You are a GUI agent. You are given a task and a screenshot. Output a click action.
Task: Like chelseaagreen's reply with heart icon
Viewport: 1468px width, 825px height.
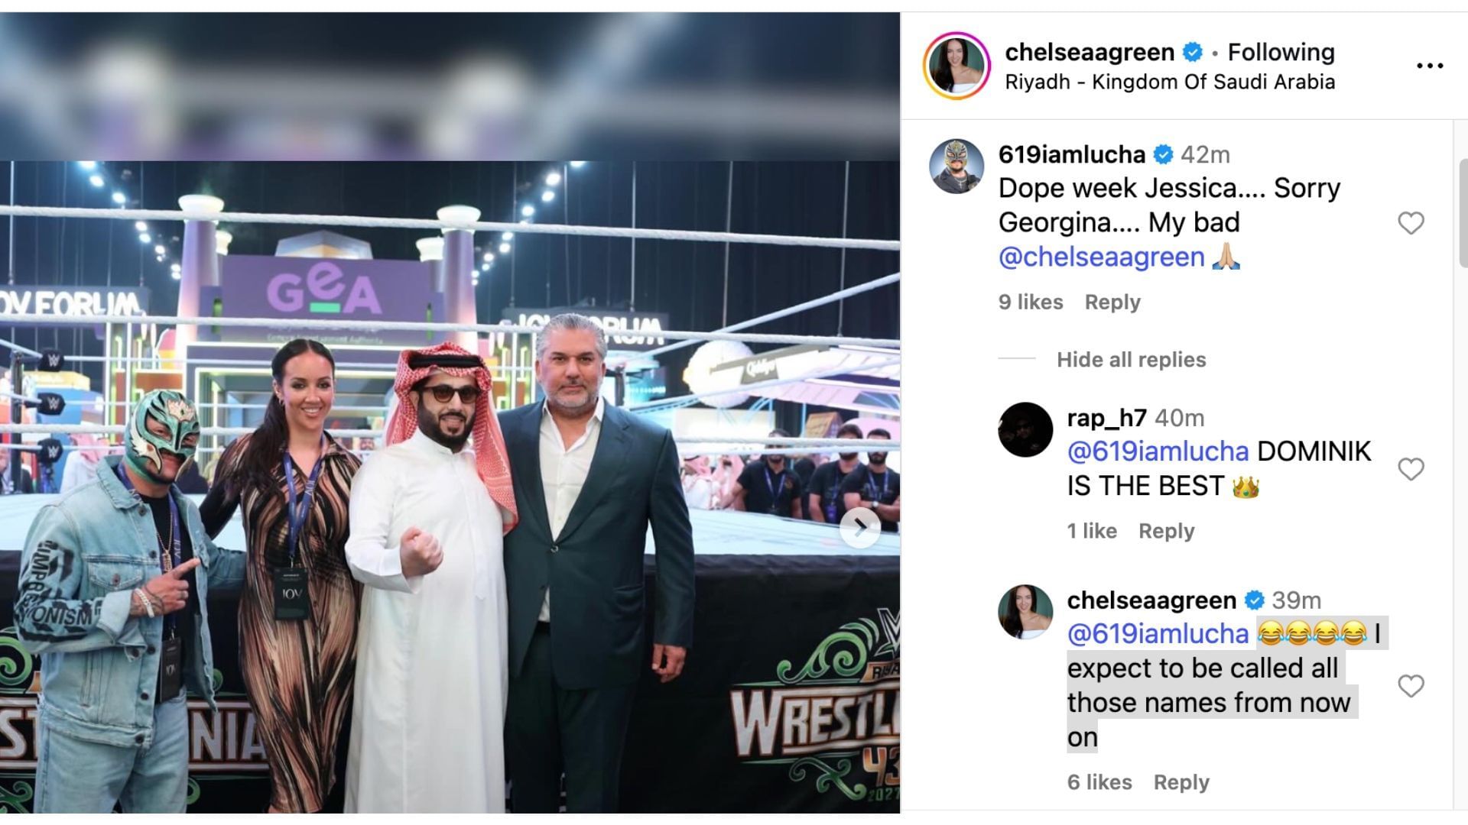click(x=1411, y=686)
